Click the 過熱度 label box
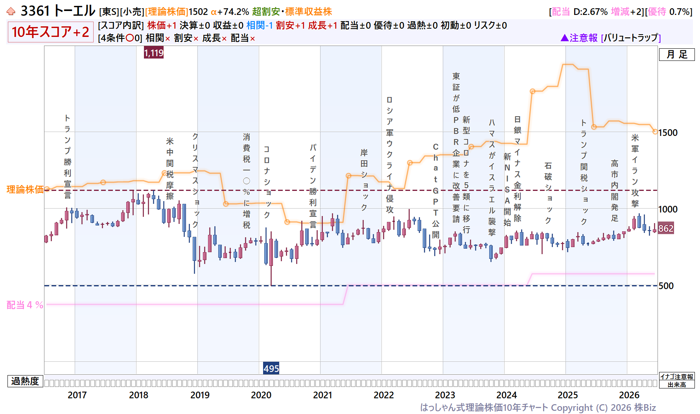The image size is (700, 414). [25, 381]
